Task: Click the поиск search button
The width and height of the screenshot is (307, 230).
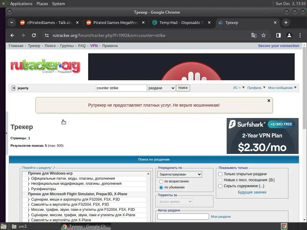Action: tap(183, 88)
